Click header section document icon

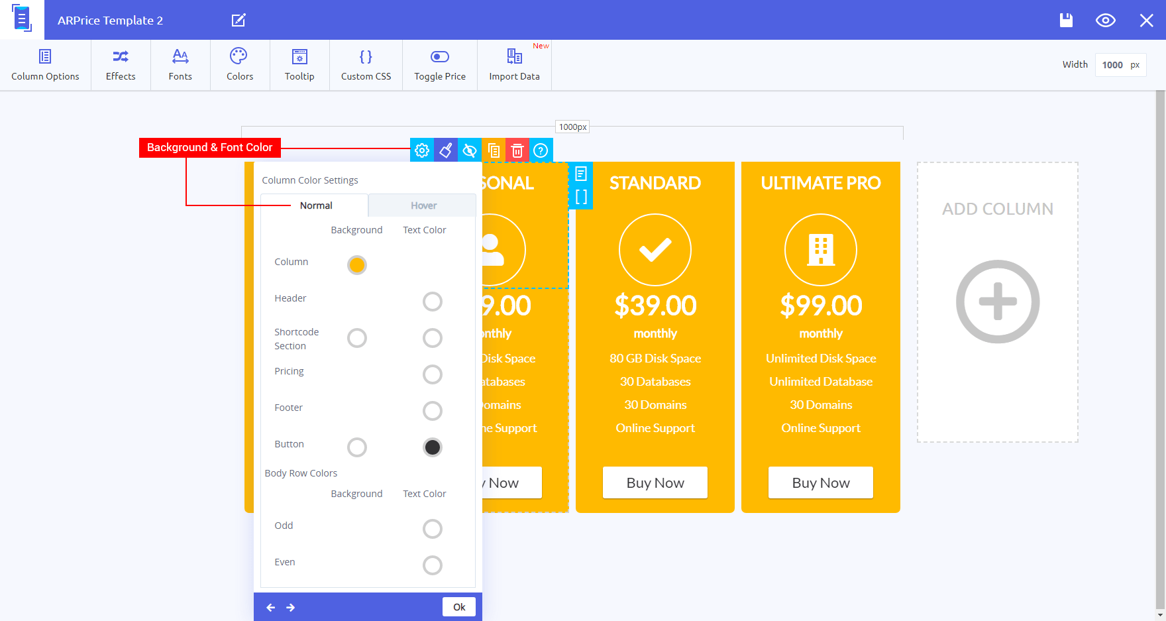581,174
